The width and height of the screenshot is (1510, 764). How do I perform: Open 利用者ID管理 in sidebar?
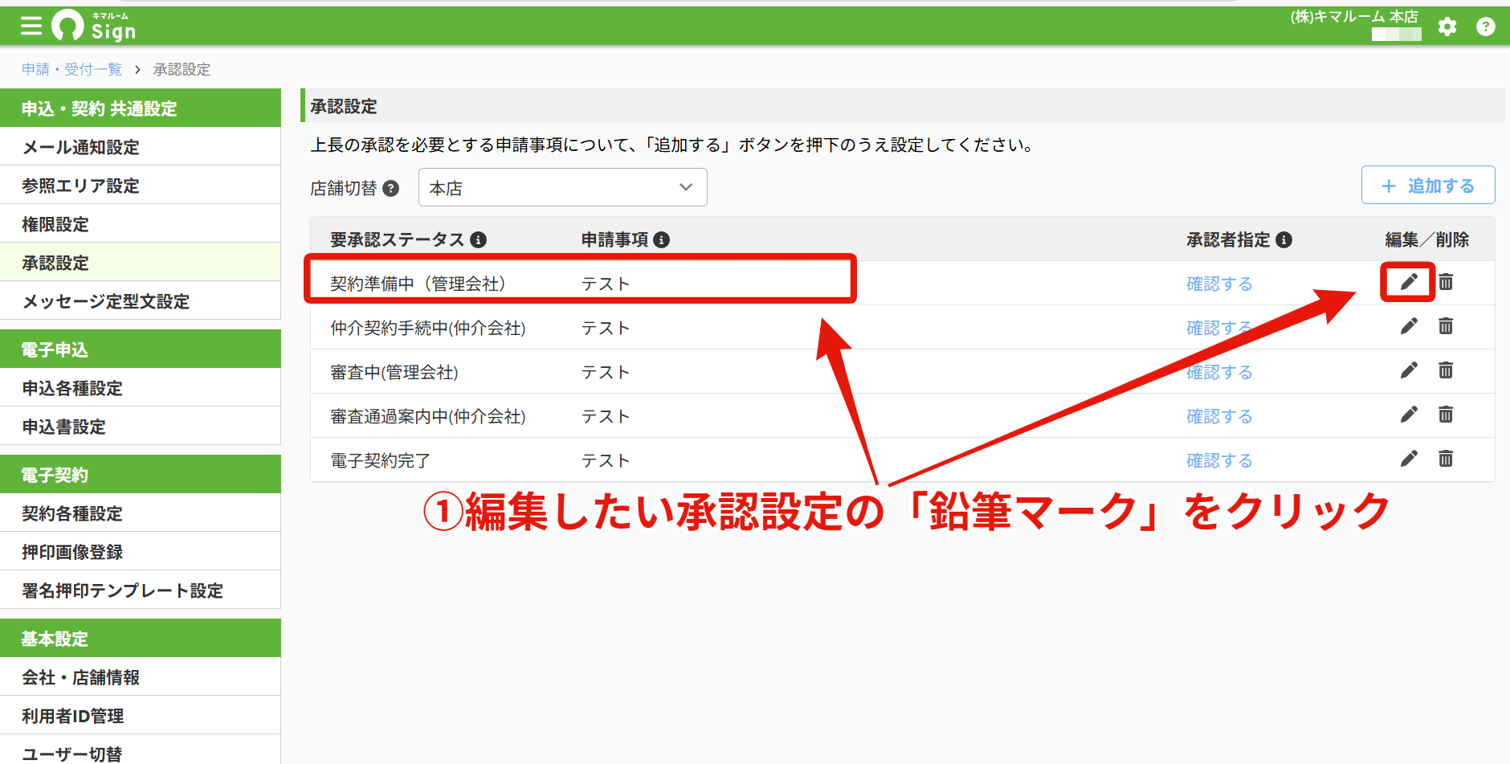141,716
